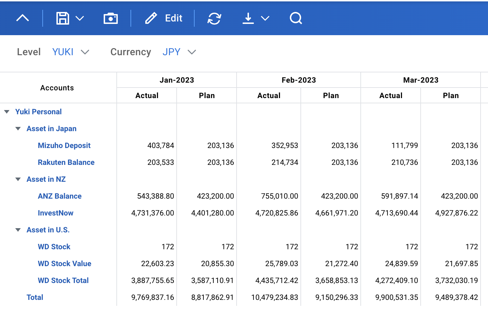488x315 pixels.
Task: Click the pencil Edit icon
Action: (x=151, y=18)
